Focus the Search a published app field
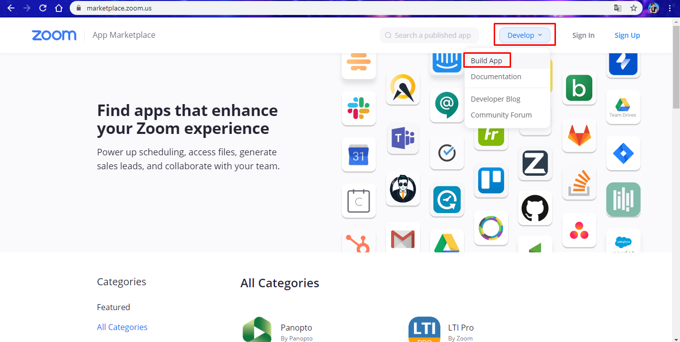 (x=429, y=35)
